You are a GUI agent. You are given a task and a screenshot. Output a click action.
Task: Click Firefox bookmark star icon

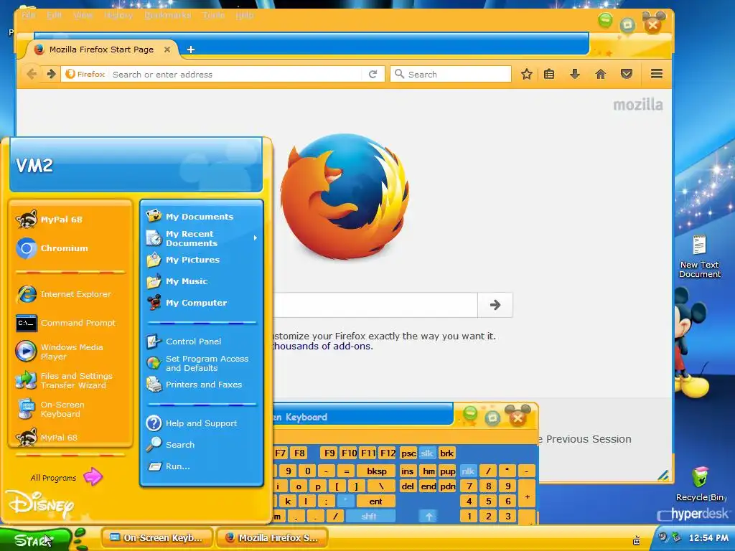(526, 74)
